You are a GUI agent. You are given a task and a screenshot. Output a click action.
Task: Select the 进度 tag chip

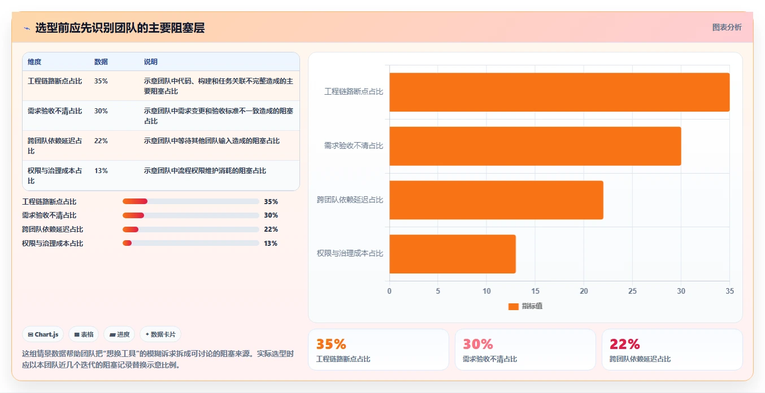119,334
